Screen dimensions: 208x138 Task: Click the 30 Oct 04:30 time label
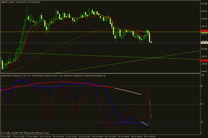[123, 136]
